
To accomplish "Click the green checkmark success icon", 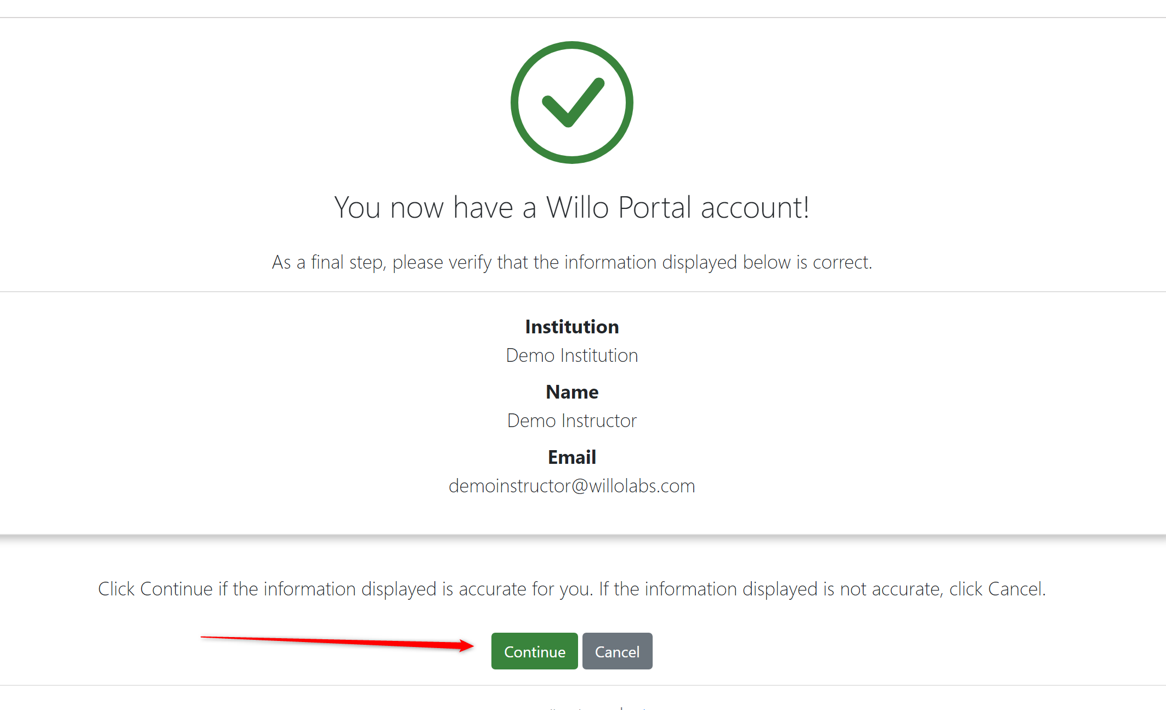I will tap(571, 103).
